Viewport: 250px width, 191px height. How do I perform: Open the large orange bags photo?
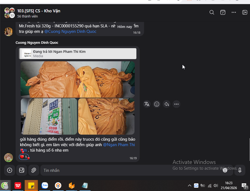coord(78,79)
